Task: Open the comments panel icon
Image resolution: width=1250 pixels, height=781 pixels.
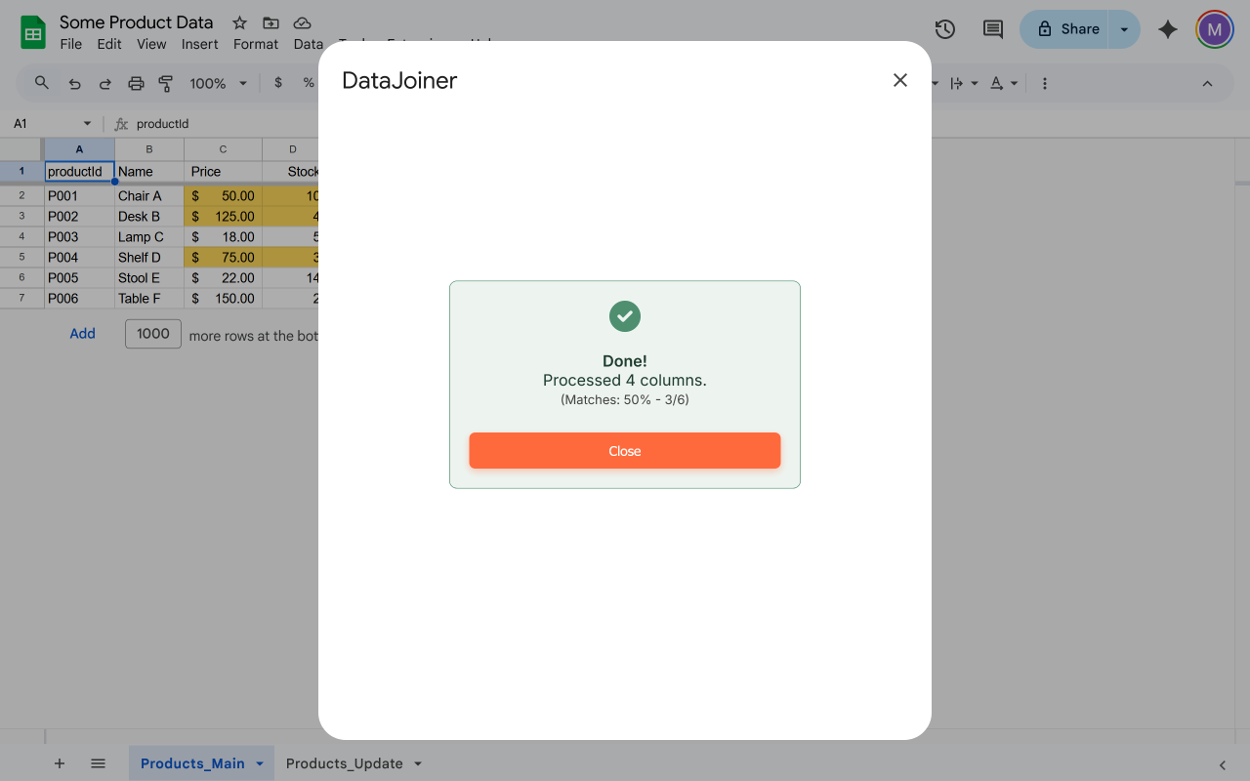Action: (x=992, y=29)
